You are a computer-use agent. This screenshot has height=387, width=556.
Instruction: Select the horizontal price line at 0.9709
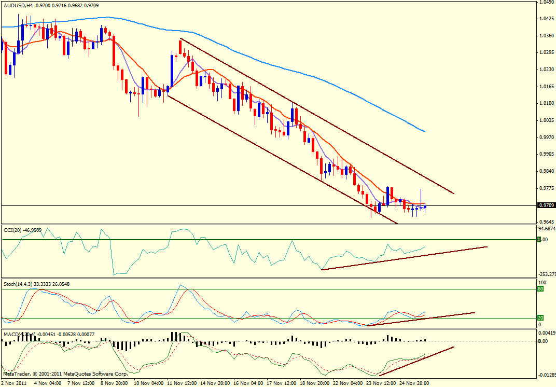tap(156, 206)
